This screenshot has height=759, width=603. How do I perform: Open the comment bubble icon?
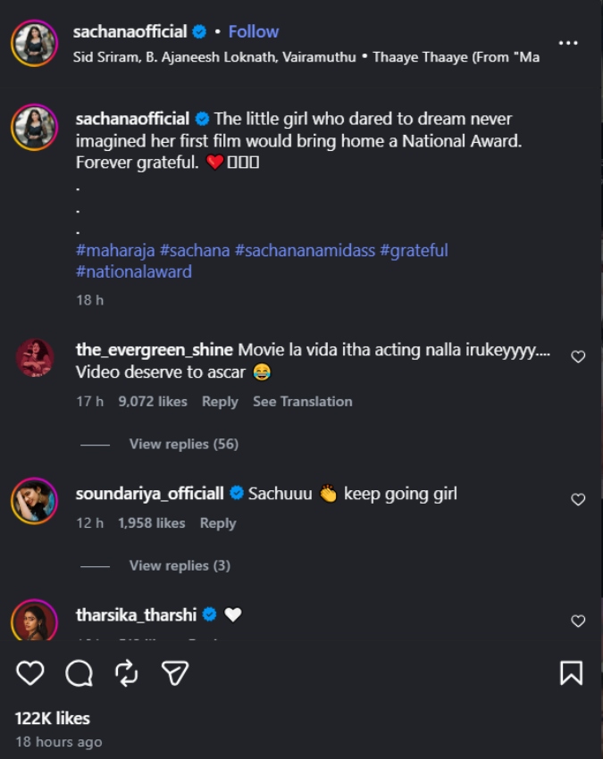coord(79,673)
